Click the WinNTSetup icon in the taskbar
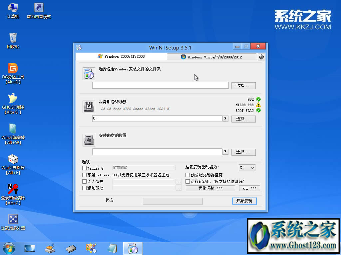Viewport: 341px width, 255px height. (133, 248)
